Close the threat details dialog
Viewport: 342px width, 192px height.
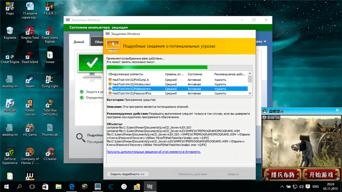point(251,34)
